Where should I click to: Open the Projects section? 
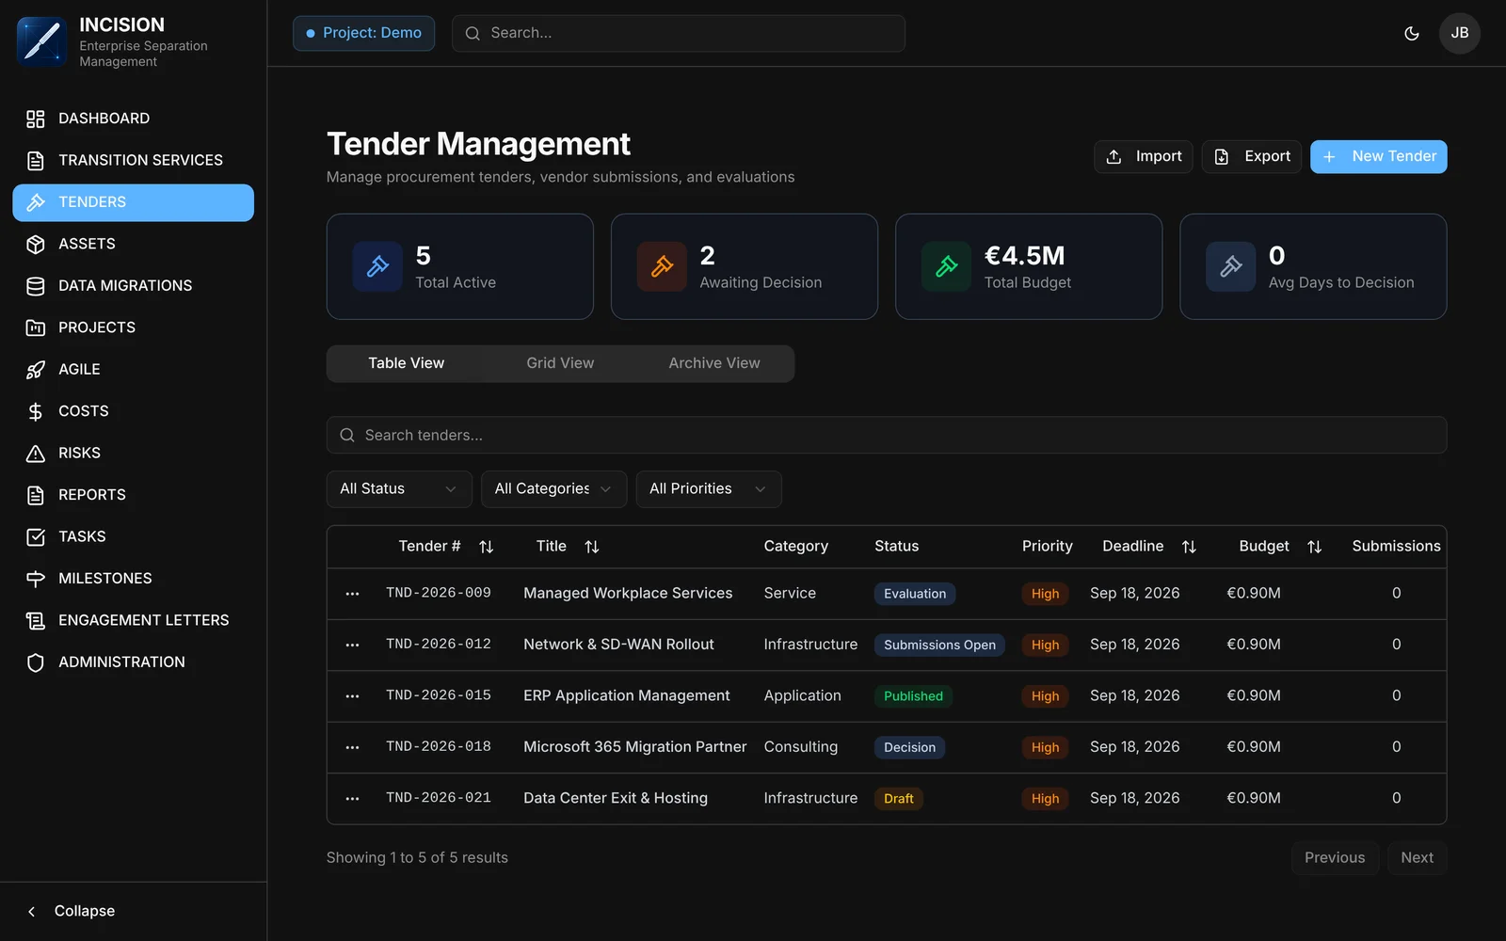[133, 327]
